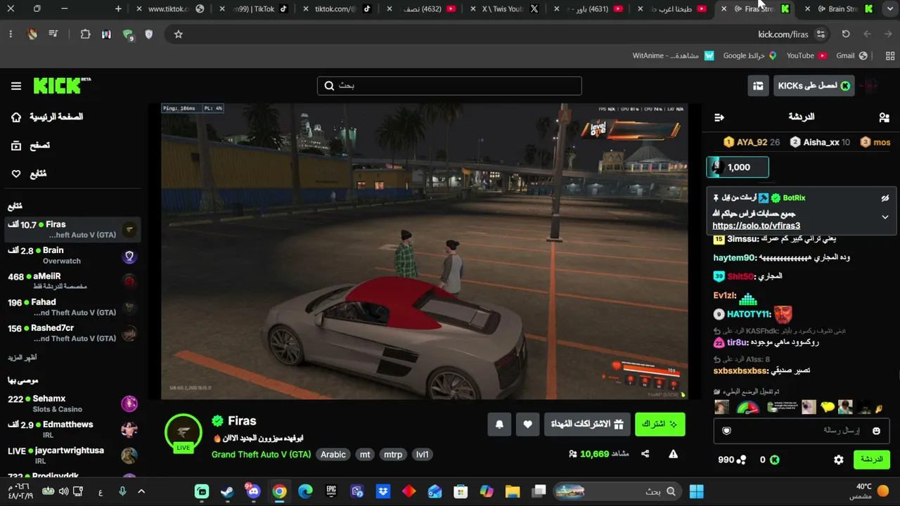Click chat username haytem90

[734, 258]
